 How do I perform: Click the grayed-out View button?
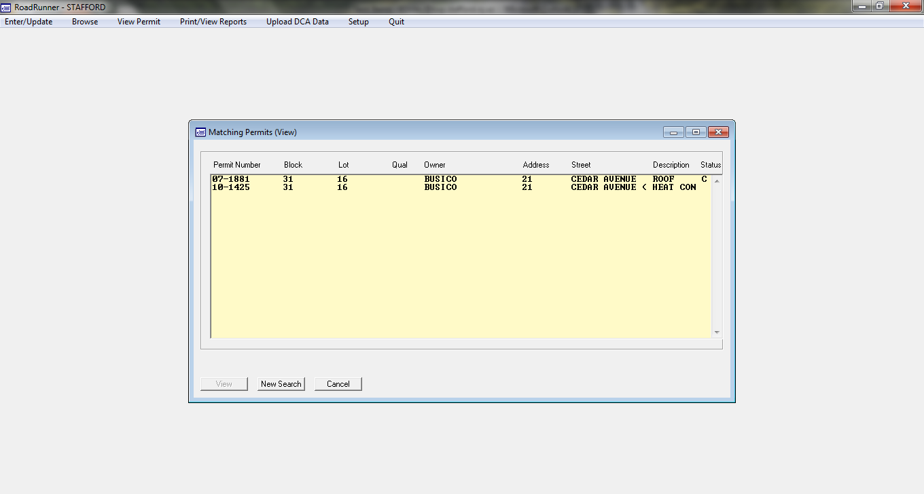[224, 384]
